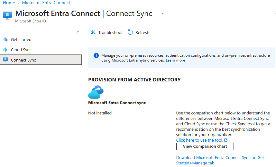Open Home breadcrumb link

coord(9,3)
